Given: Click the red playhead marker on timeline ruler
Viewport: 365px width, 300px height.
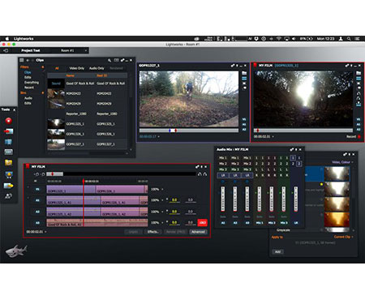Looking at the screenshot, I should pos(84,181).
